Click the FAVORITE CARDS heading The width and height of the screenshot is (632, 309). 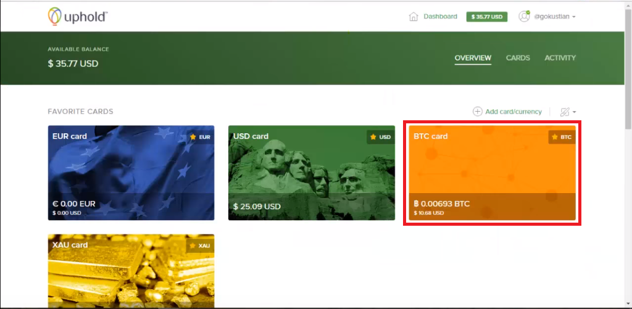[80, 112]
